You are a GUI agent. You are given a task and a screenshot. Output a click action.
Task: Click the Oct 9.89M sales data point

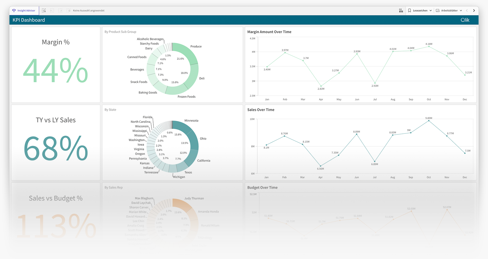pos(429,121)
